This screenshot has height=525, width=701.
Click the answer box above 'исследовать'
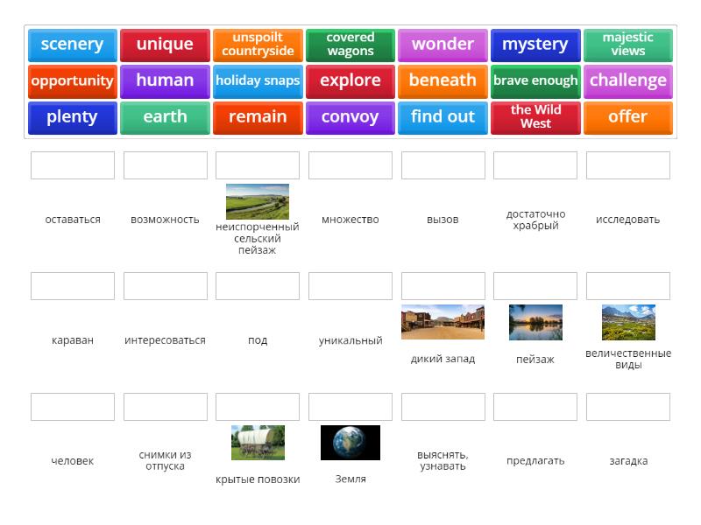627,165
